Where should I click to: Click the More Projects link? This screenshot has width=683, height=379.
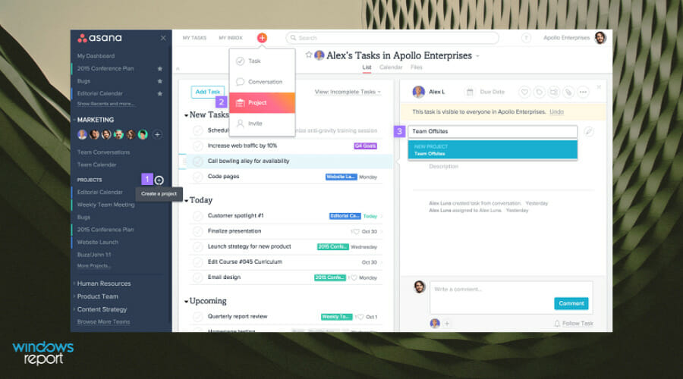tap(93, 266)
